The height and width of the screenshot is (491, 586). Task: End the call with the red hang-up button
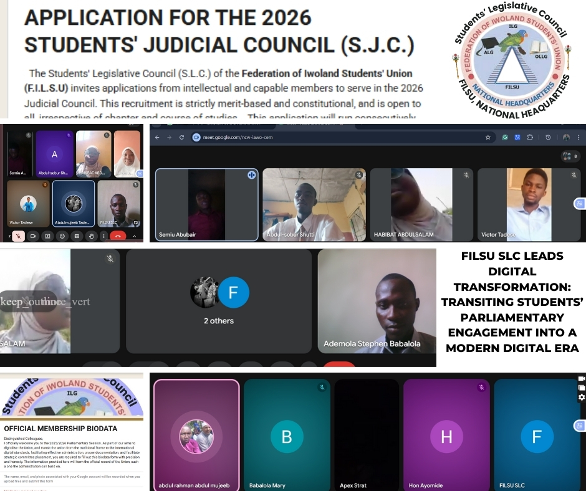click(x=118, y=237)
